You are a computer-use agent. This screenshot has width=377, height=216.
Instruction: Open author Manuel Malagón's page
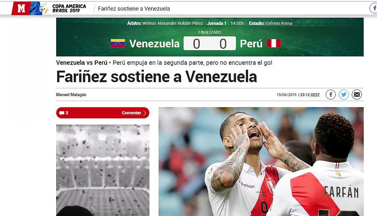[71, 95]
